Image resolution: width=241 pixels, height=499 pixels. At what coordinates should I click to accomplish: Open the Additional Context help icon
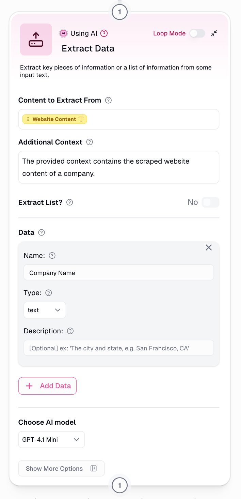pyautogui.click(x=90, y=142)
